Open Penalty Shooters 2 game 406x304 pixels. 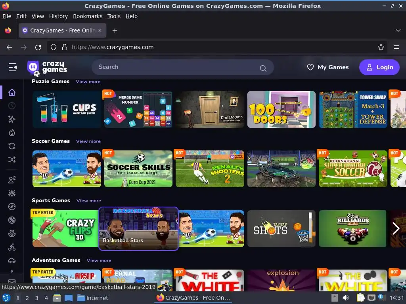coord(210,169)
